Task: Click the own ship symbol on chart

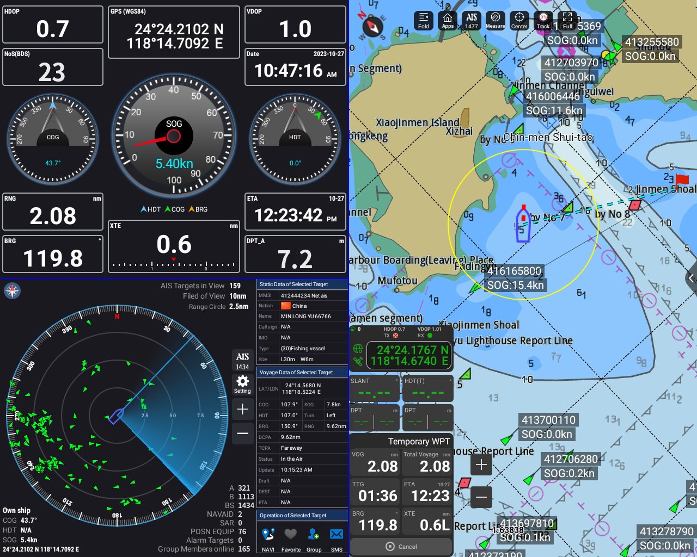Action: point(523,224)
